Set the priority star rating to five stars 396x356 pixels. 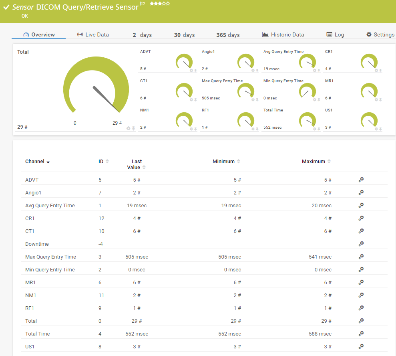pos(168,4)
